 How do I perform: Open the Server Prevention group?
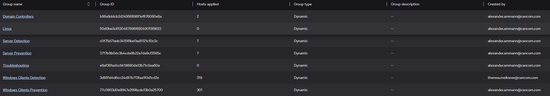tap(17, 53)
